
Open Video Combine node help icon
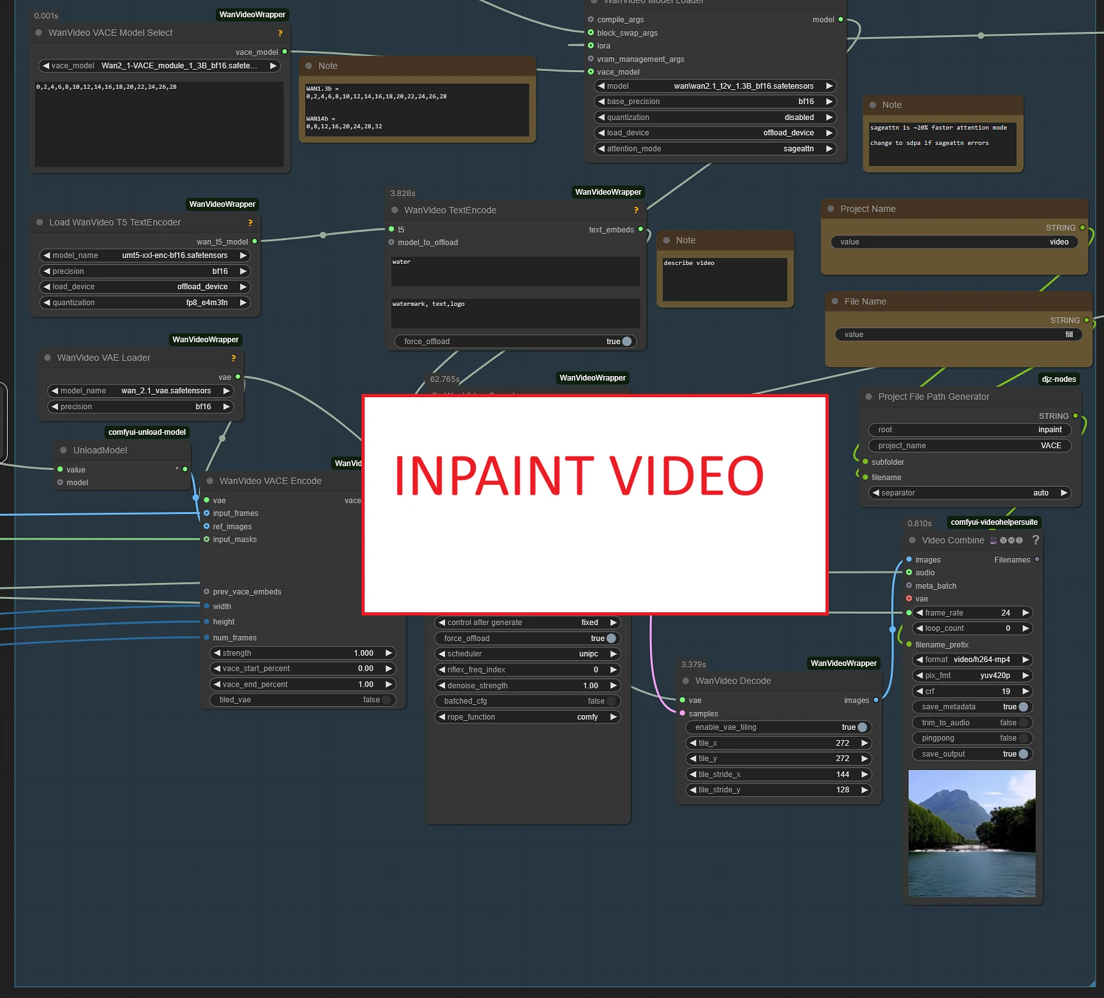pyautogui.click(x=1035, y=540)
